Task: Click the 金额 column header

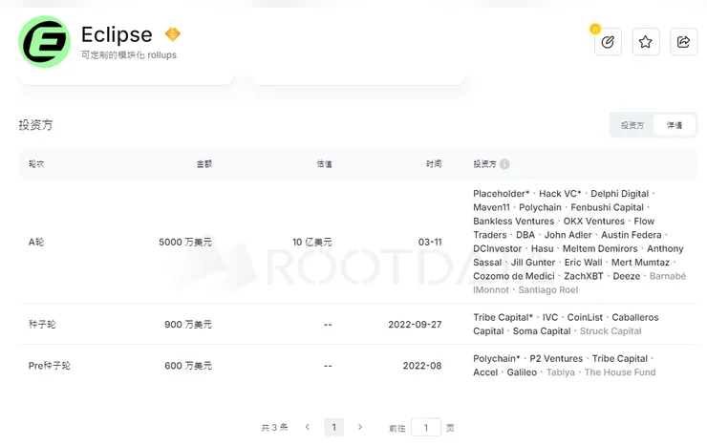Action: tap(204, 164)
